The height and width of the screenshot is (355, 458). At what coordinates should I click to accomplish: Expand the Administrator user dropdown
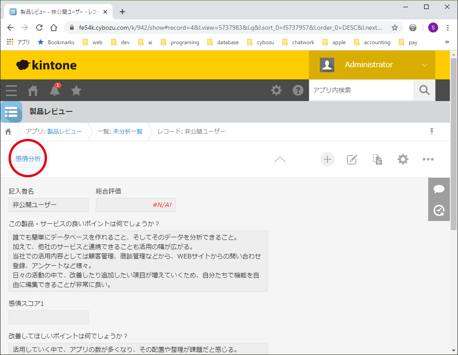[x=425, y=65]
